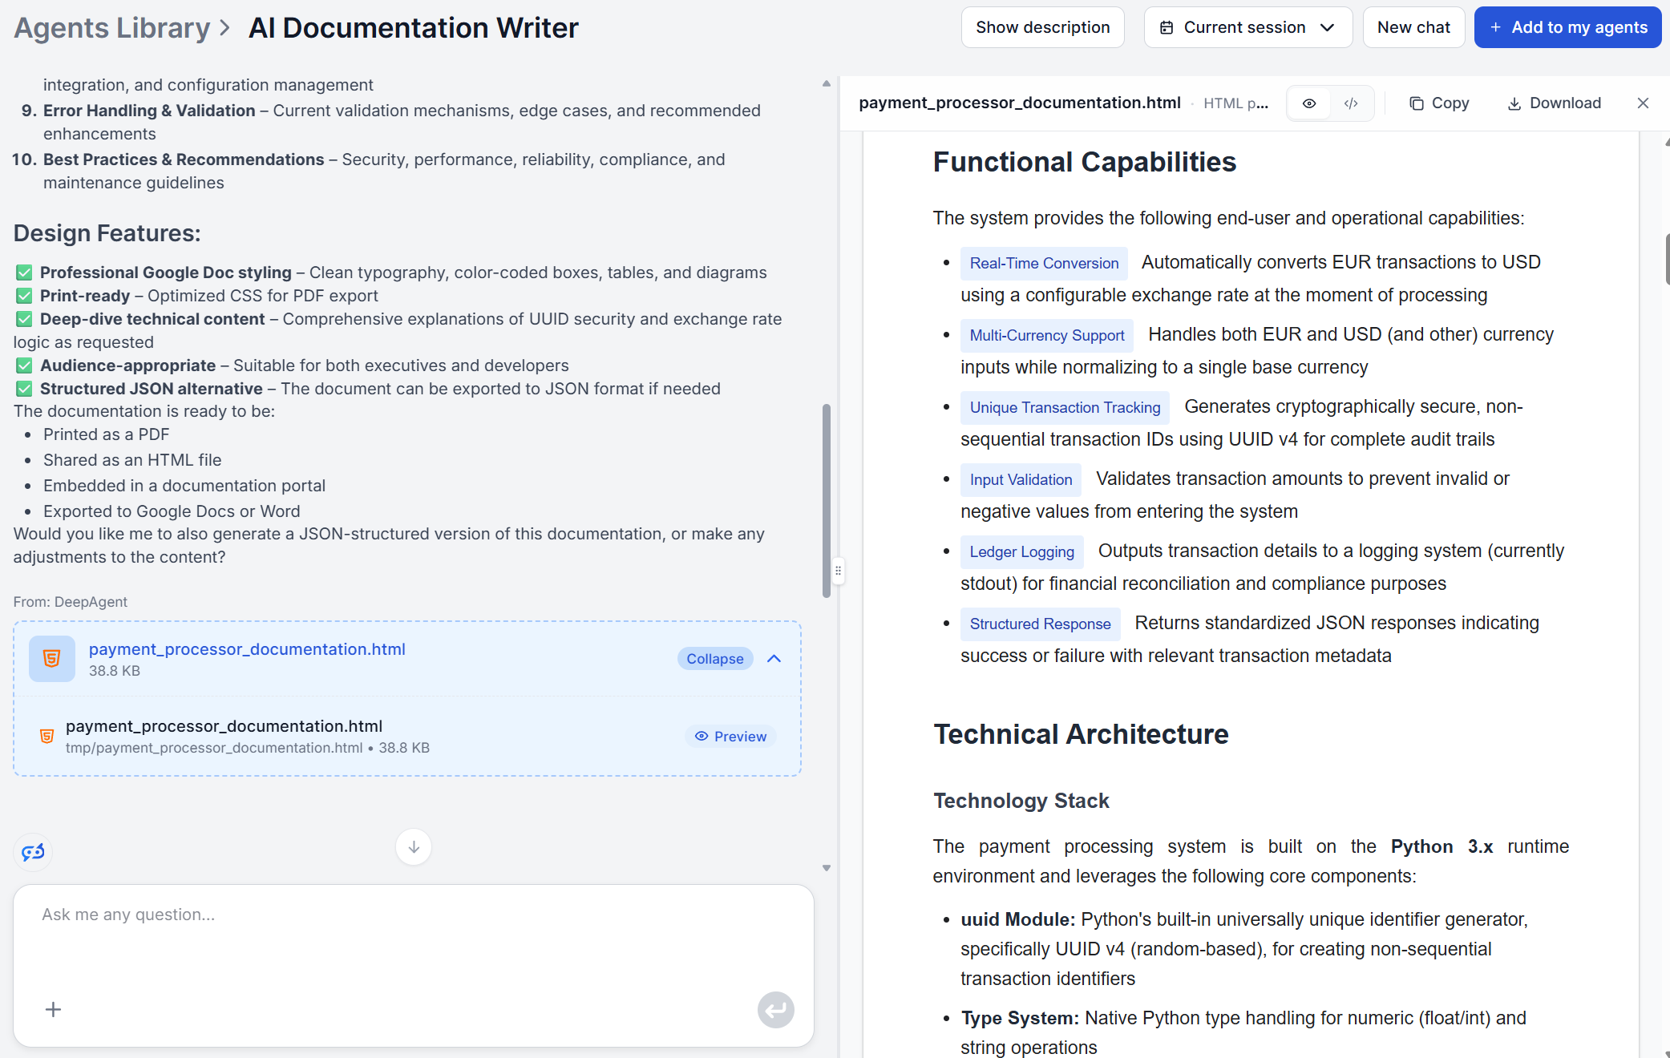Close the document preview panel
1670x1058 pixels.
1643,103
